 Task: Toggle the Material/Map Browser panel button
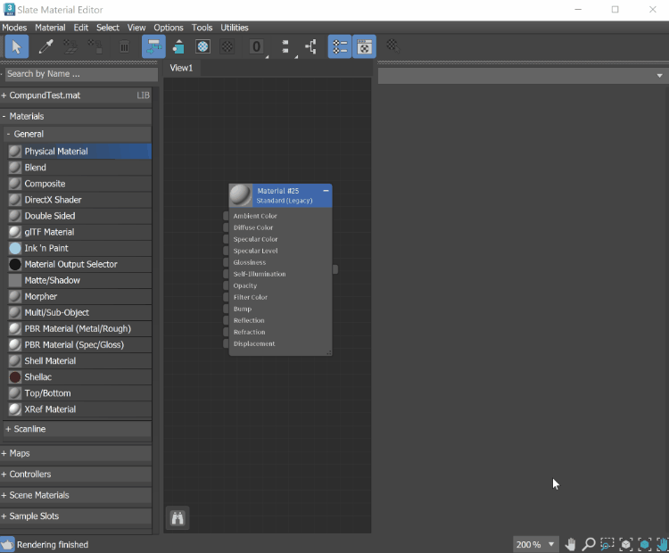coord(340,46)
